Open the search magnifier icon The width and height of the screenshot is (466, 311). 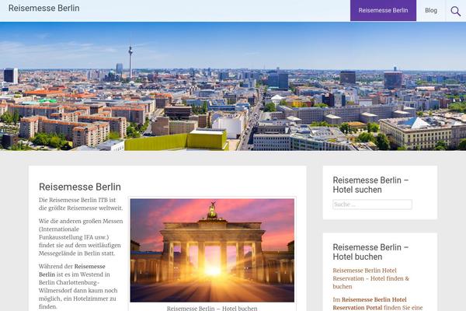(456, 11)
